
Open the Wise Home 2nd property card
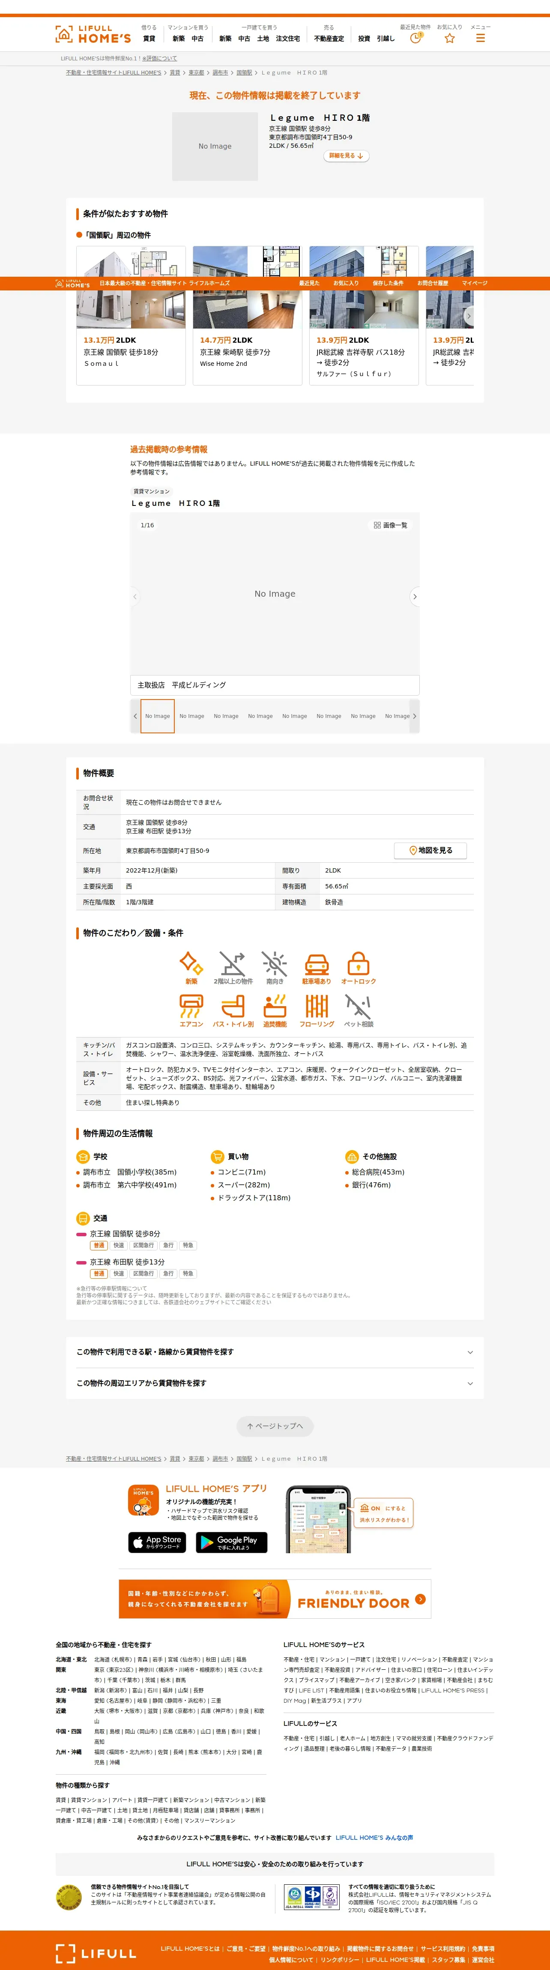click(247, 315)
